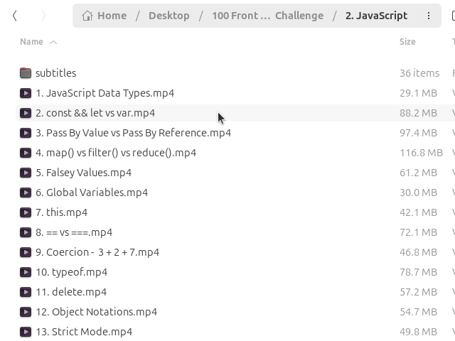Select 5. Falsey Values.mp4 file
The width and height of the screenshot is (455, 341).
84,173
